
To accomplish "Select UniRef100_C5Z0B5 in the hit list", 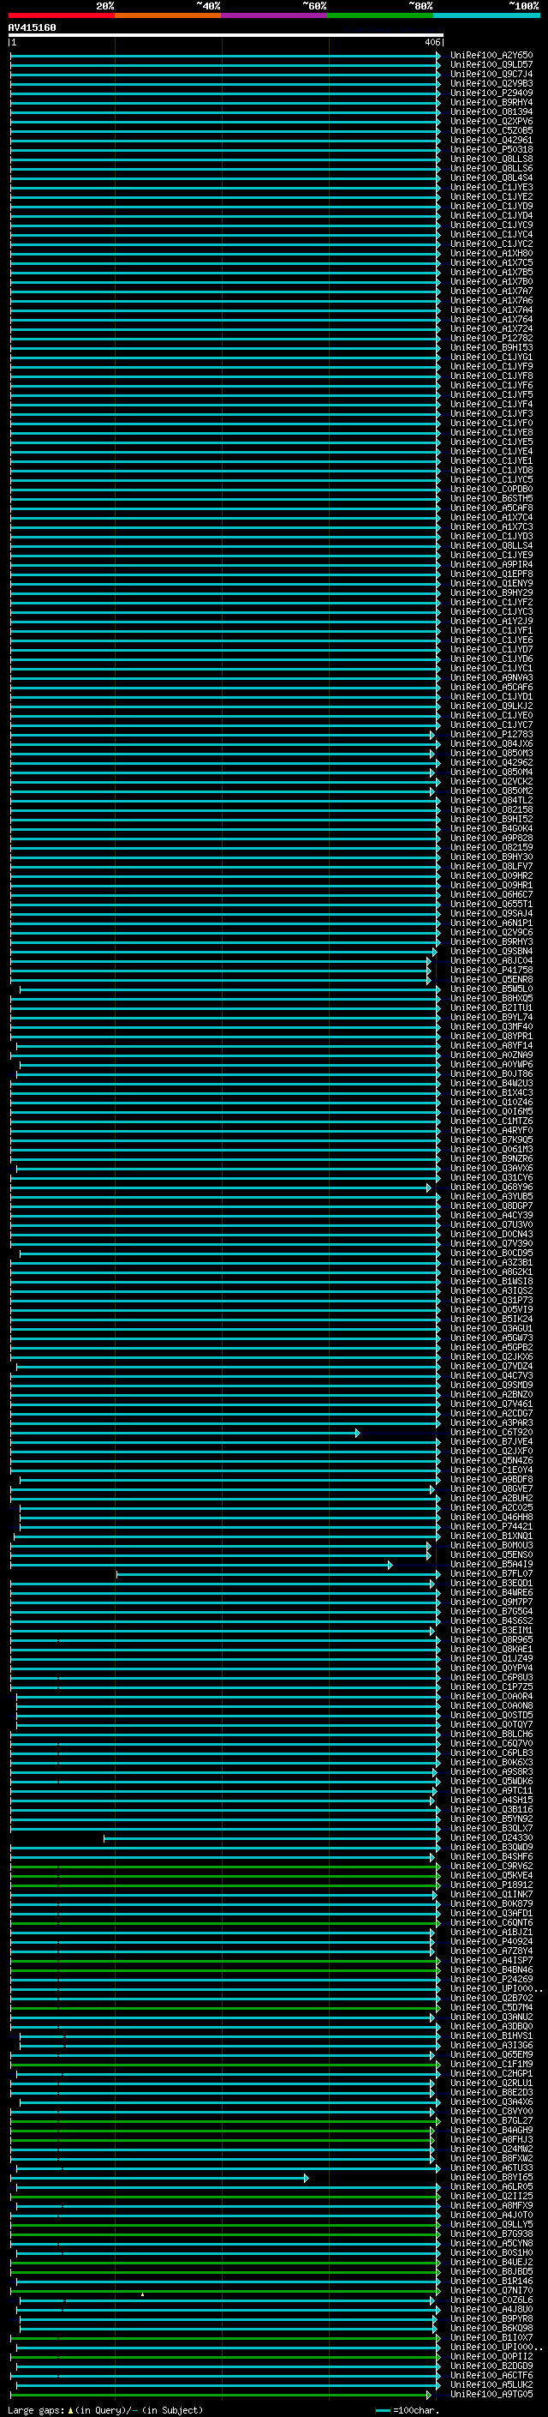I will point(491,130).
